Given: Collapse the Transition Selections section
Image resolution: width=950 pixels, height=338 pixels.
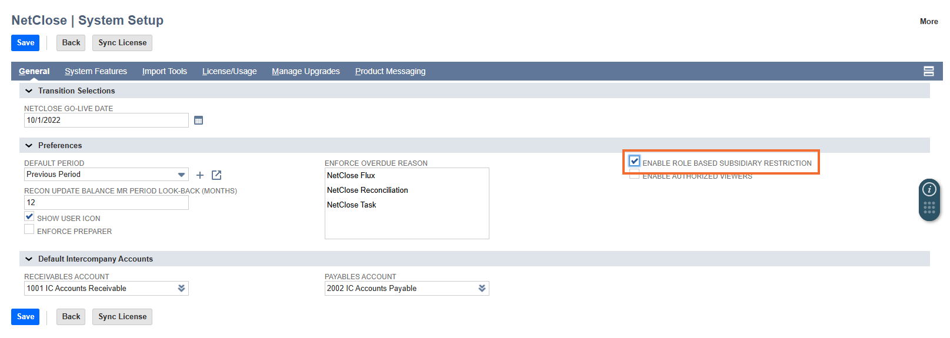Looking at the screenshot, I should [29, 91].
